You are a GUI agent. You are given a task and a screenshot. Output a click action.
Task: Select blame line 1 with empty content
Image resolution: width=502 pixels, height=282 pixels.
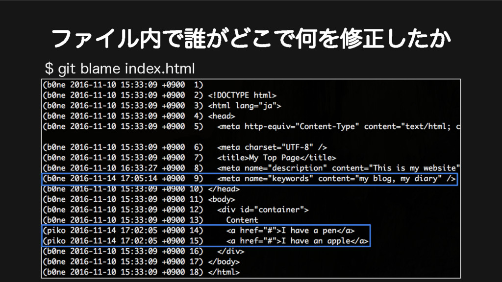coord(123,85)
